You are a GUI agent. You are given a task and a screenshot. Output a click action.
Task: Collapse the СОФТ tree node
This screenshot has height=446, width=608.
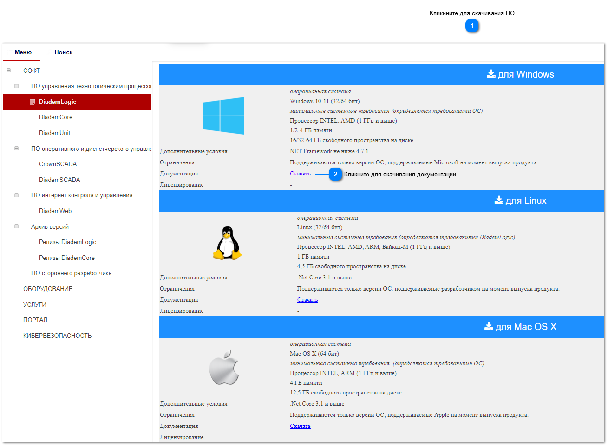click(x=8, y=71)
